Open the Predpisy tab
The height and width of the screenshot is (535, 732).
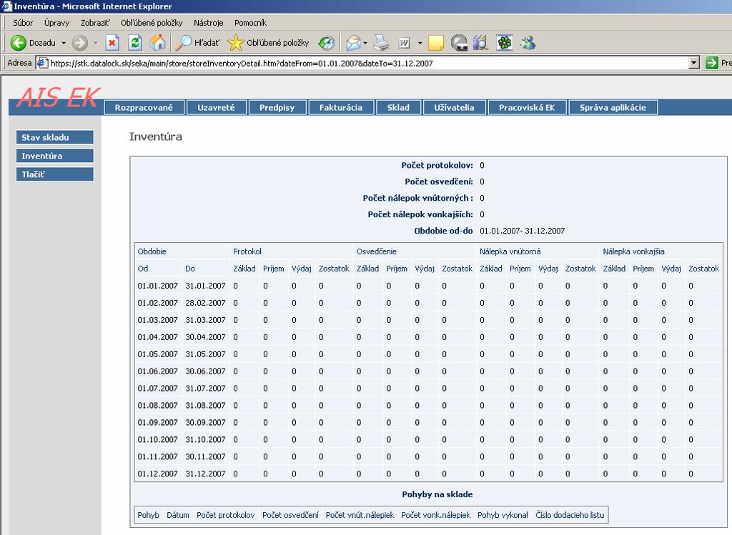pos(277,107)
